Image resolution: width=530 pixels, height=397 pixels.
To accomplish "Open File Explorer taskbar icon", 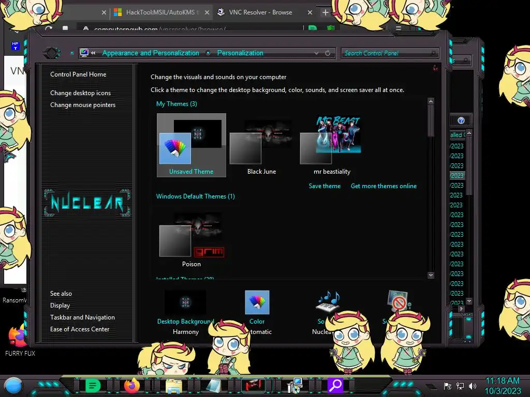I will tap(174, 386).
